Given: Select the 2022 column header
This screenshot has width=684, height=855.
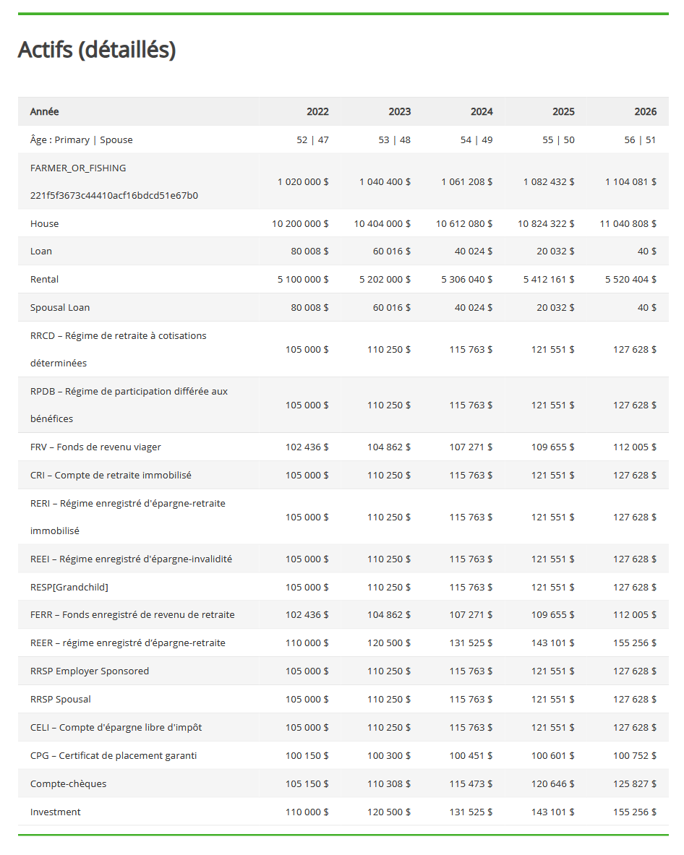Looking at the screenshot, I should (317, 111).
